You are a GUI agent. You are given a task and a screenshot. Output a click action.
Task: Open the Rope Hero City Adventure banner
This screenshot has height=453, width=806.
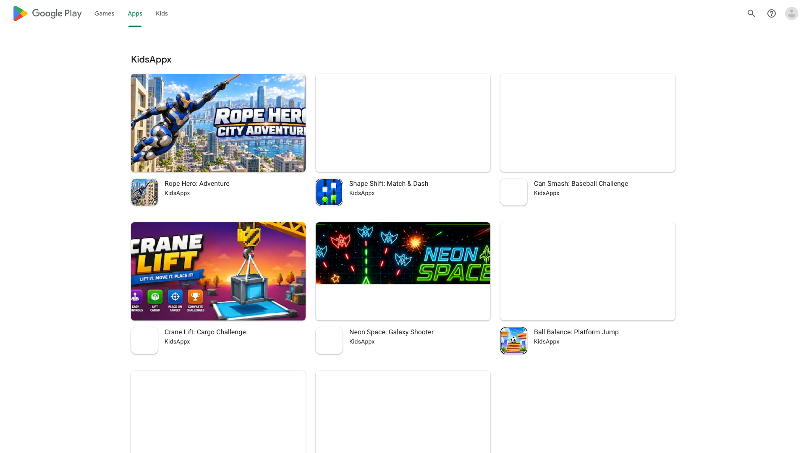[x=218, y=123]
